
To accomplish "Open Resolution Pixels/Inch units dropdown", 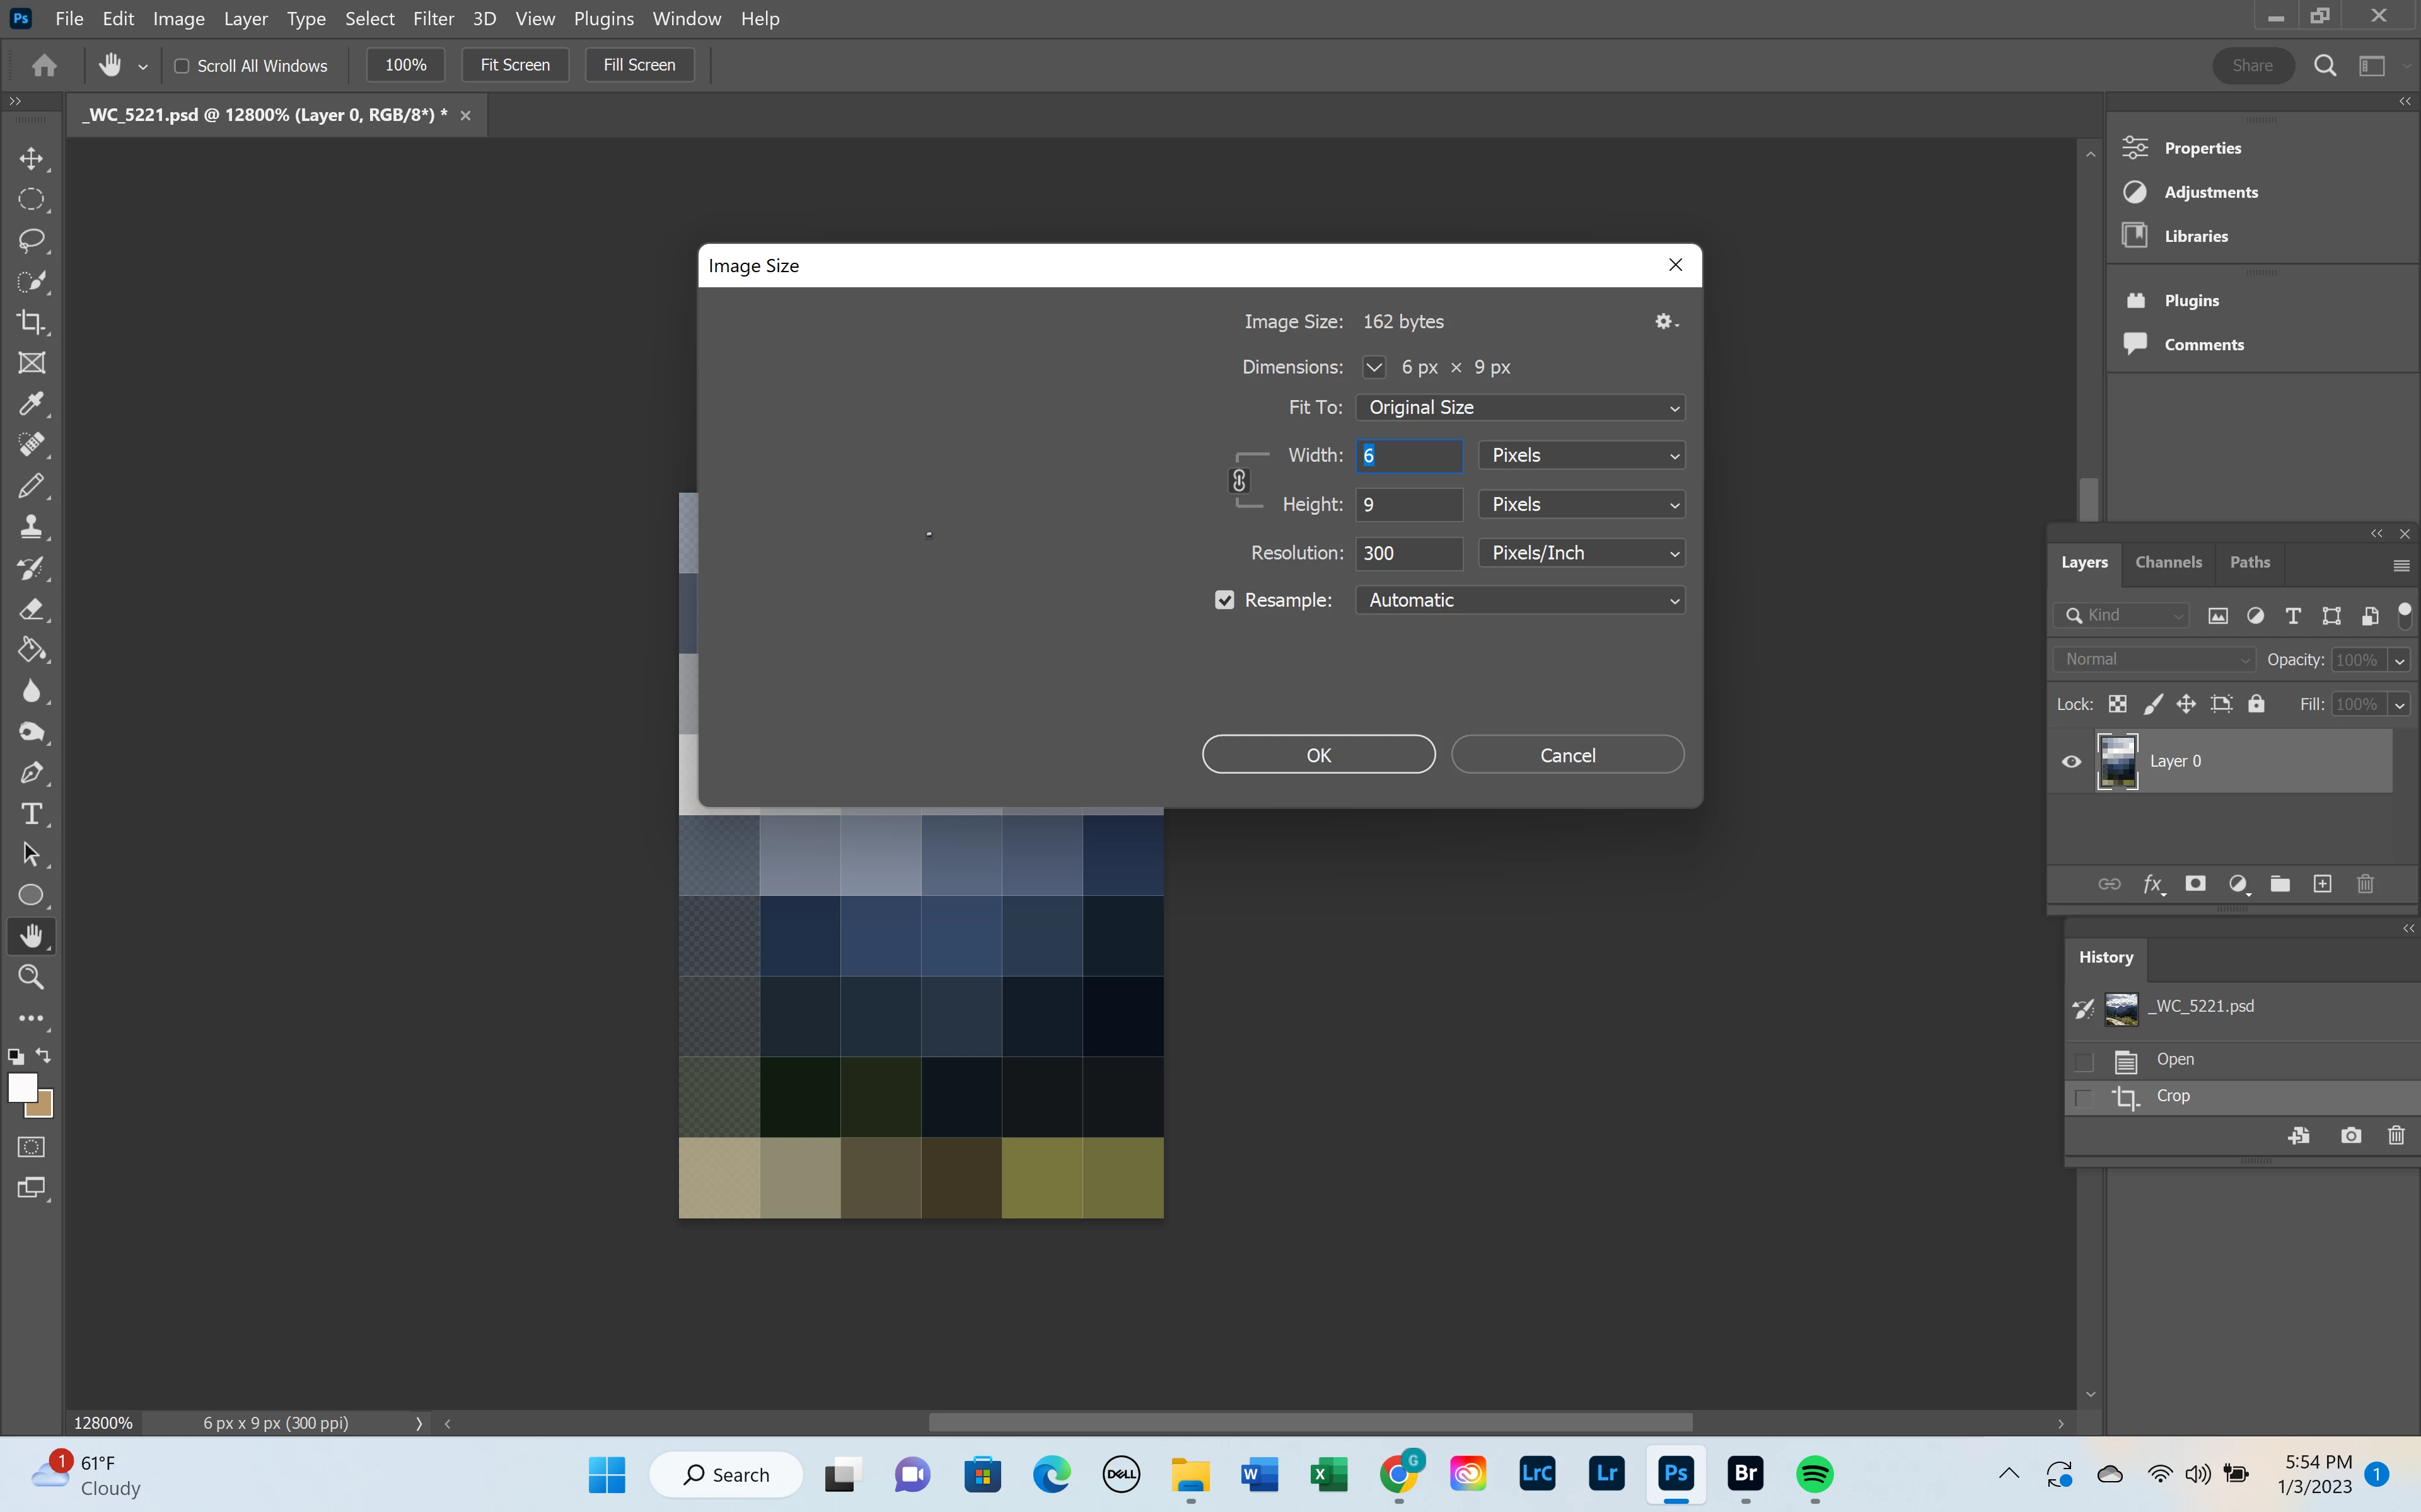I will (x=1582, y=553).
